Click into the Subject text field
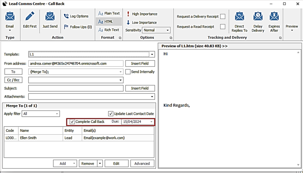The height and width of the screenshot is (173, 303). click(x=76, y=88)
